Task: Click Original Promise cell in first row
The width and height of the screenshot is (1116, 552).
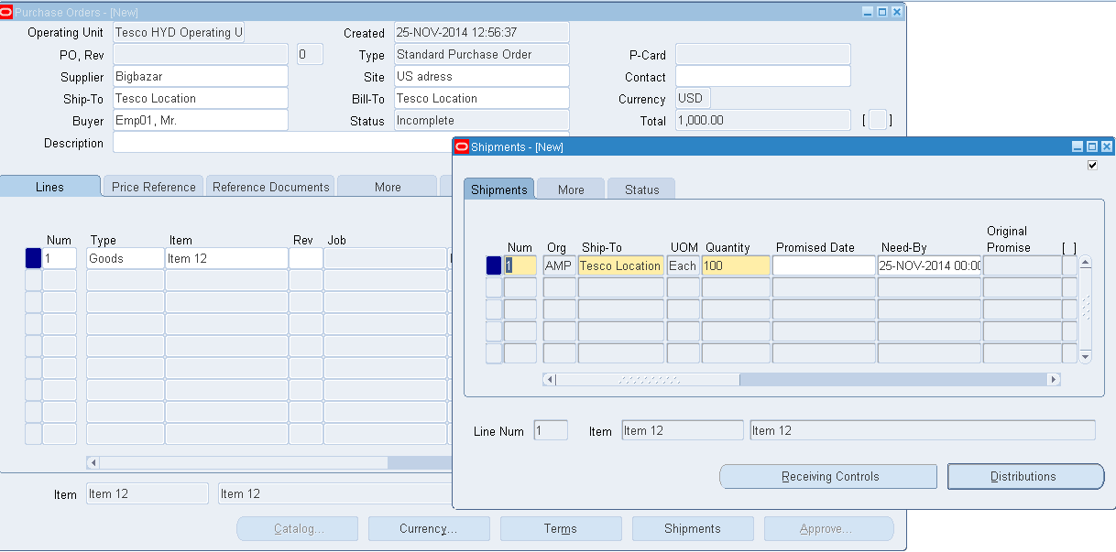Action: pyautogui.click(x=1022, y=265)
